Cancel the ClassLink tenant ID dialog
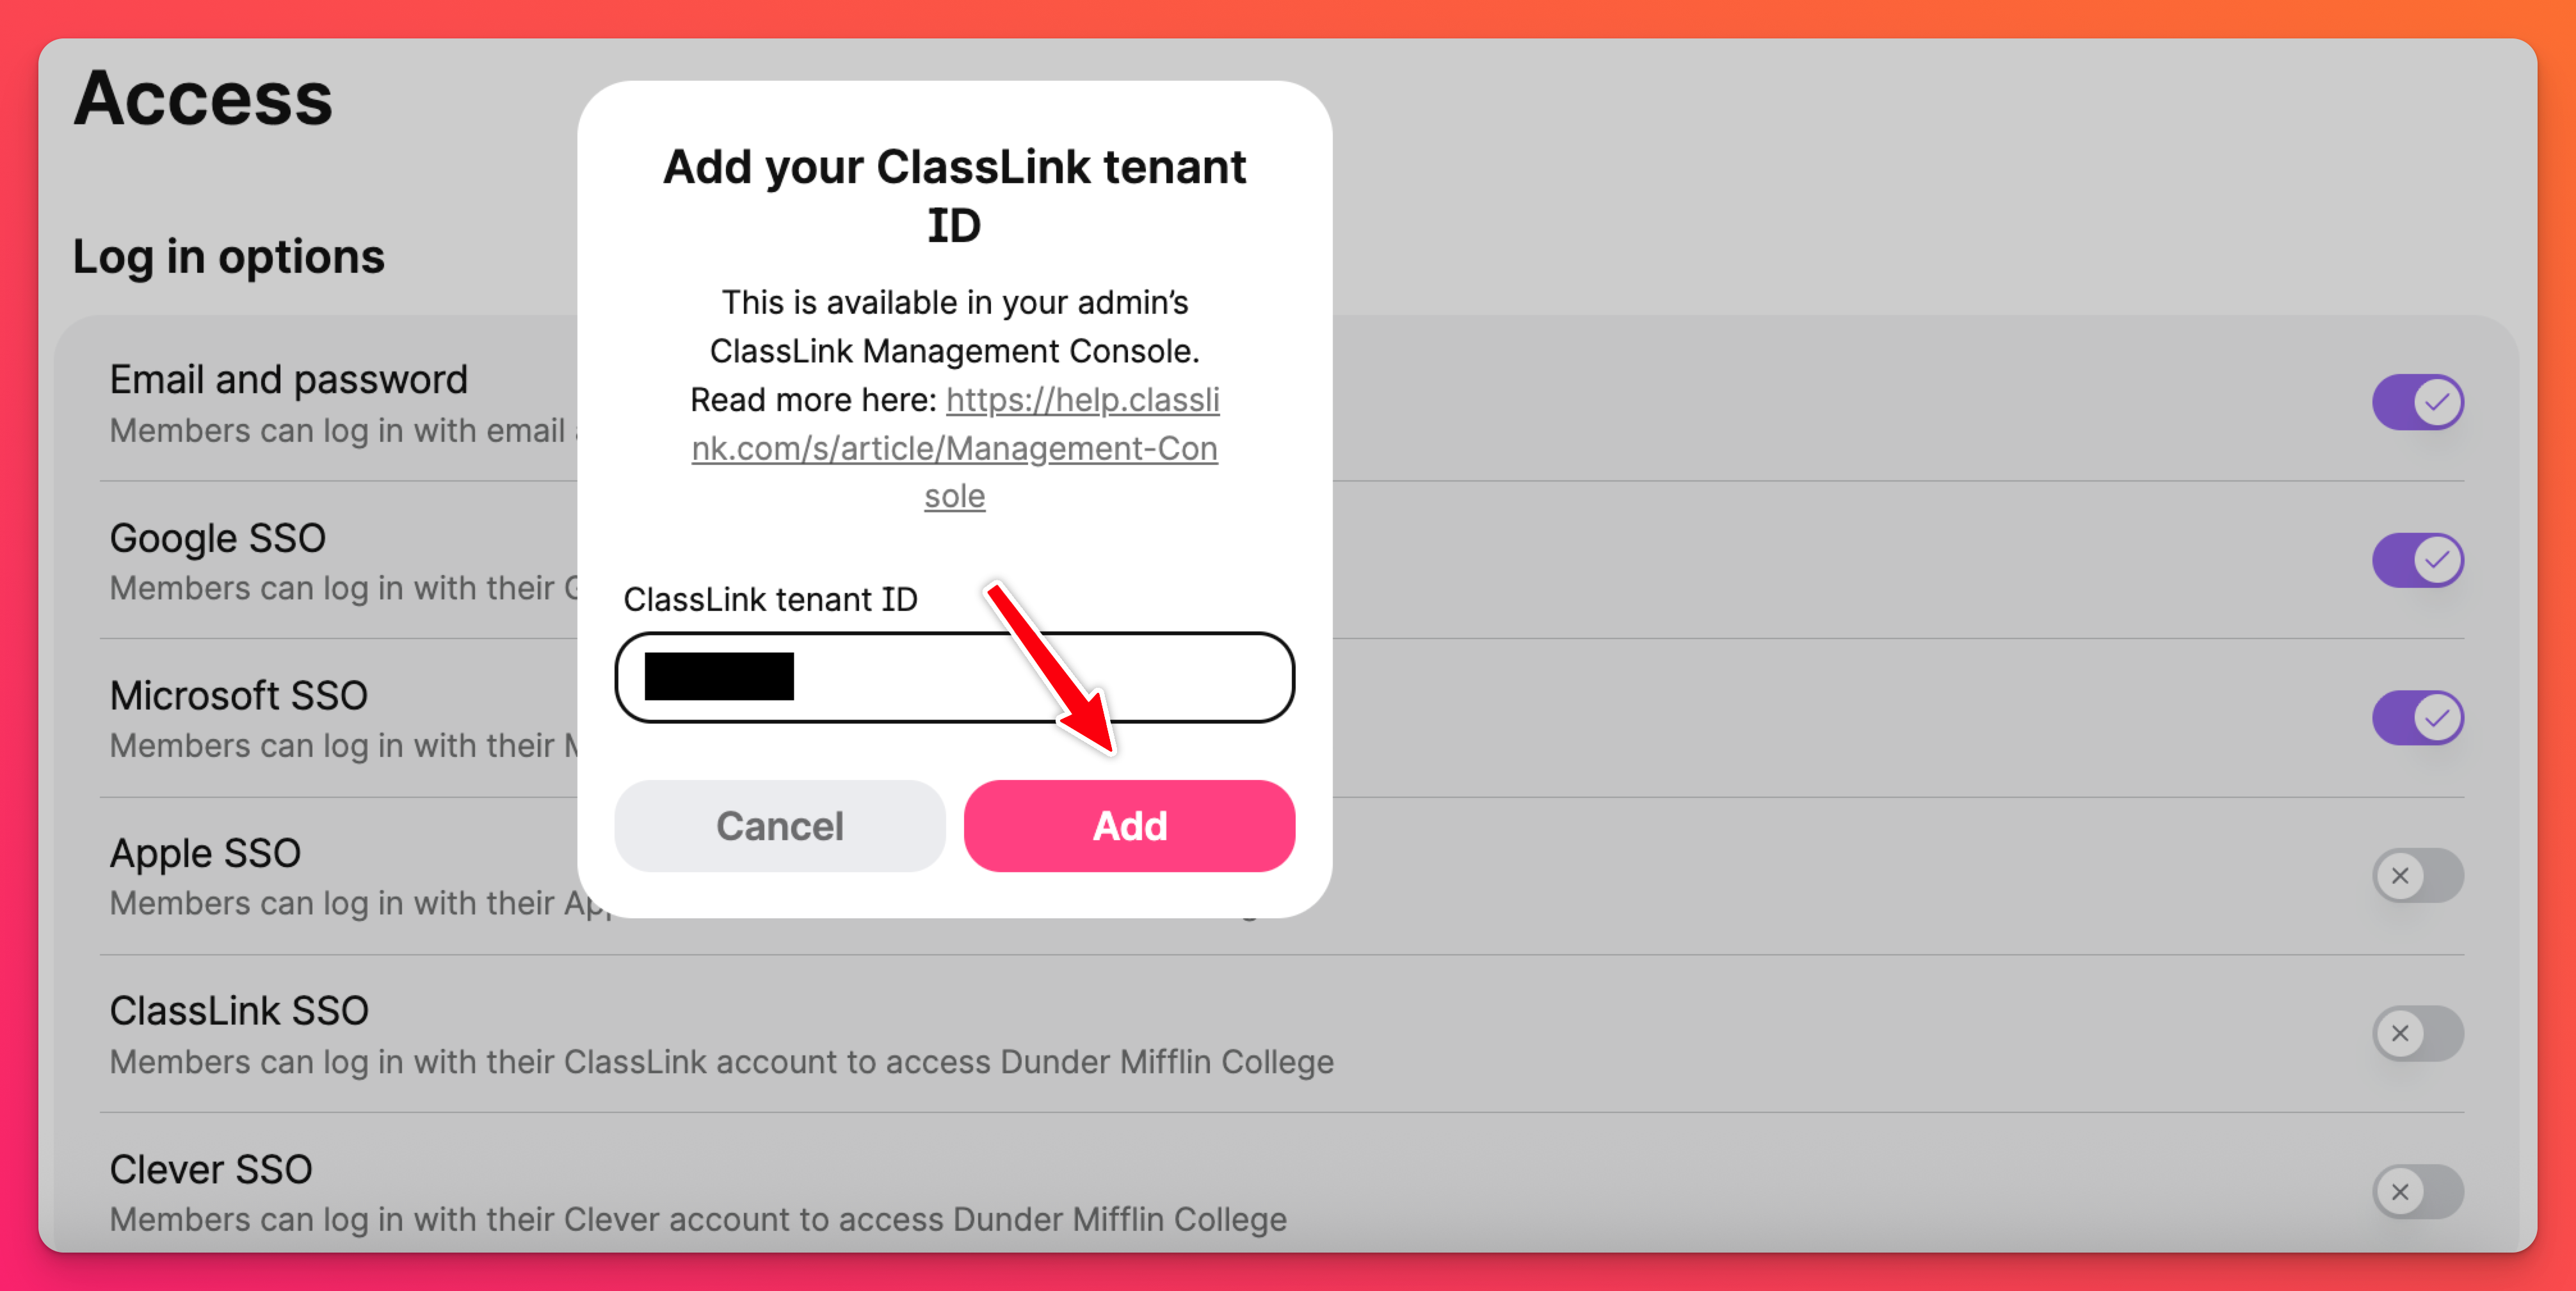 (x=779, y=826)
